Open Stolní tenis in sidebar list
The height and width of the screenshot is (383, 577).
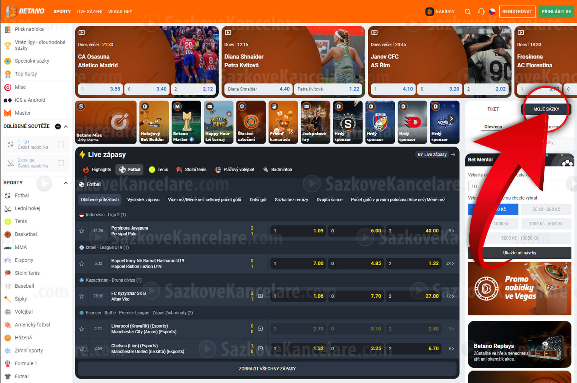pyautogui.click(x=27, y=273)
